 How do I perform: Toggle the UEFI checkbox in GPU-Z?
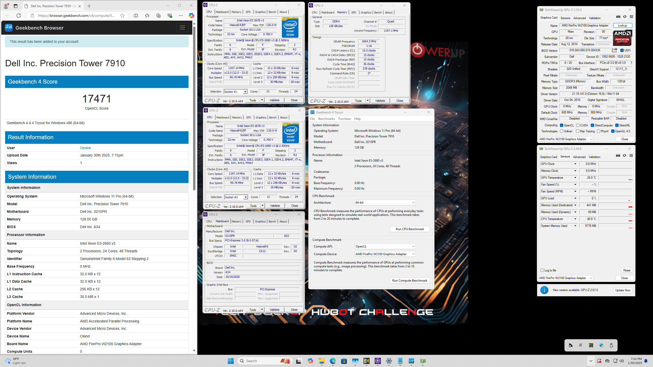[x=622, y=50]
